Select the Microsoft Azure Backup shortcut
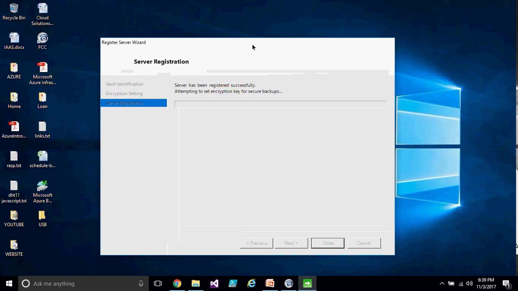 (x=42, y=192)
